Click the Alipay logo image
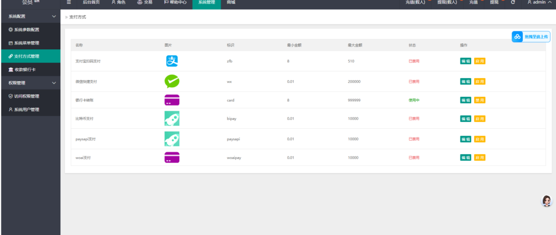 coord(172,61)
